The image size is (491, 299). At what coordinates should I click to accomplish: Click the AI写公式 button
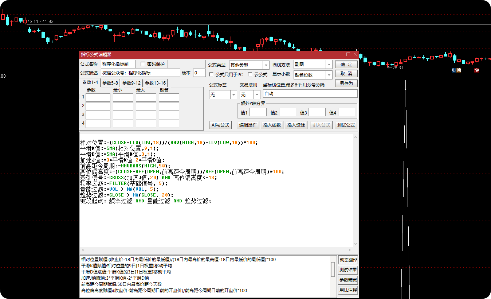[220, 125]
